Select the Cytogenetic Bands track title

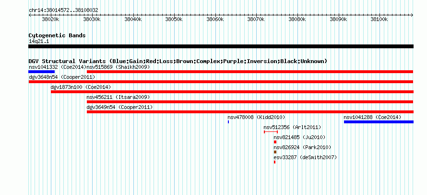click(x=57, y=35)
